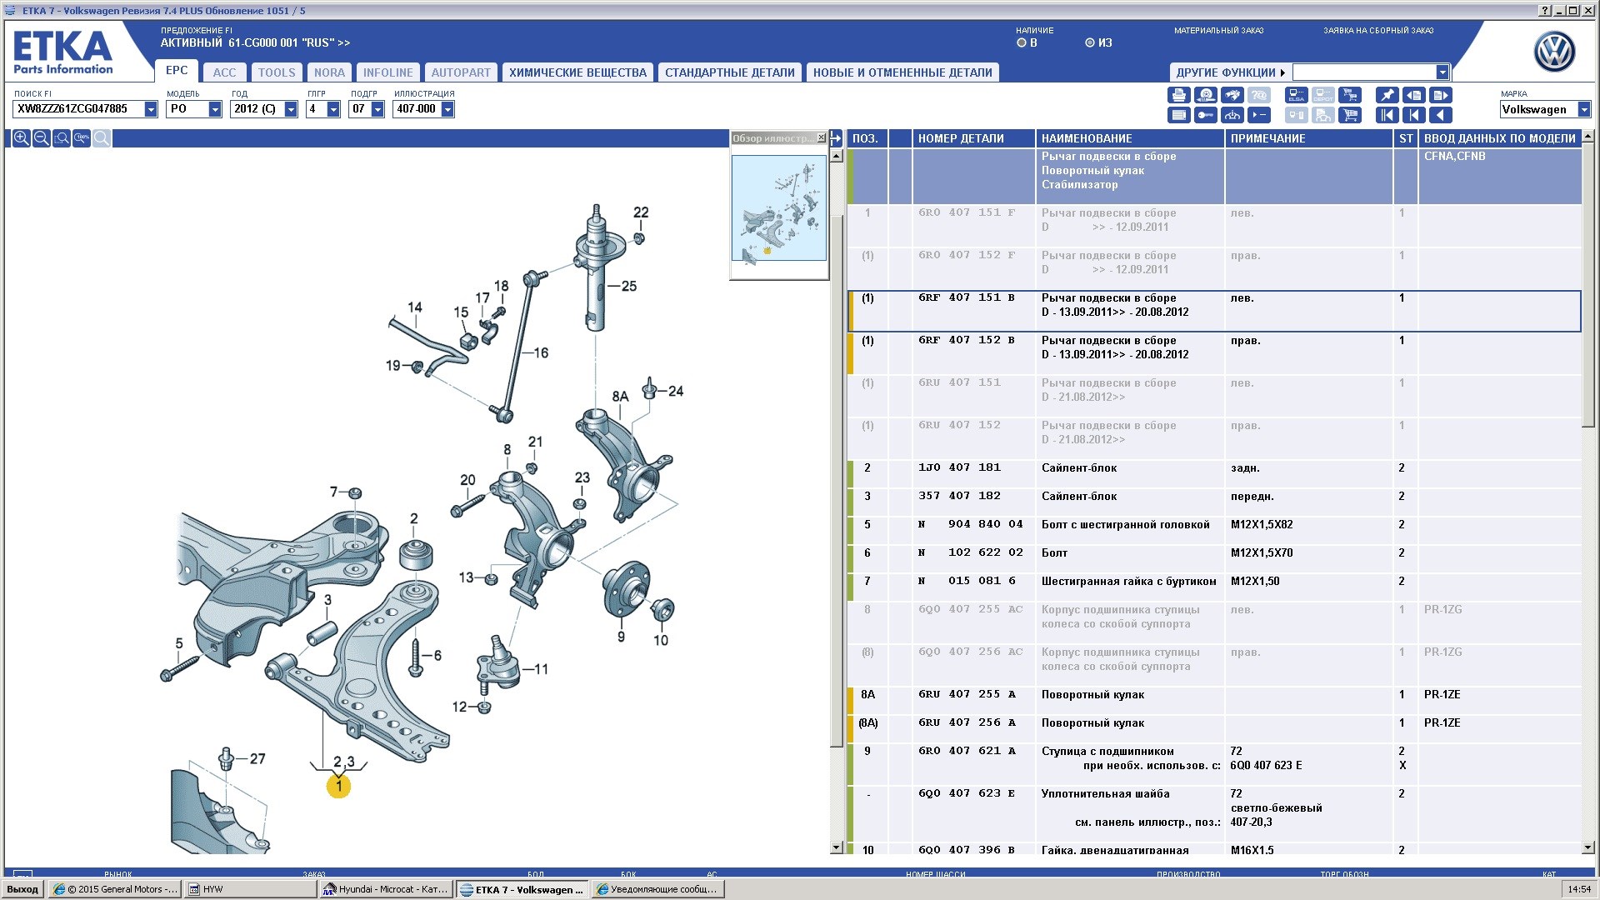Switch to the Hyundai Microcat taskbar window
Image resolution: width=1600 pixels, height=900 pixels.
(387, 889)
